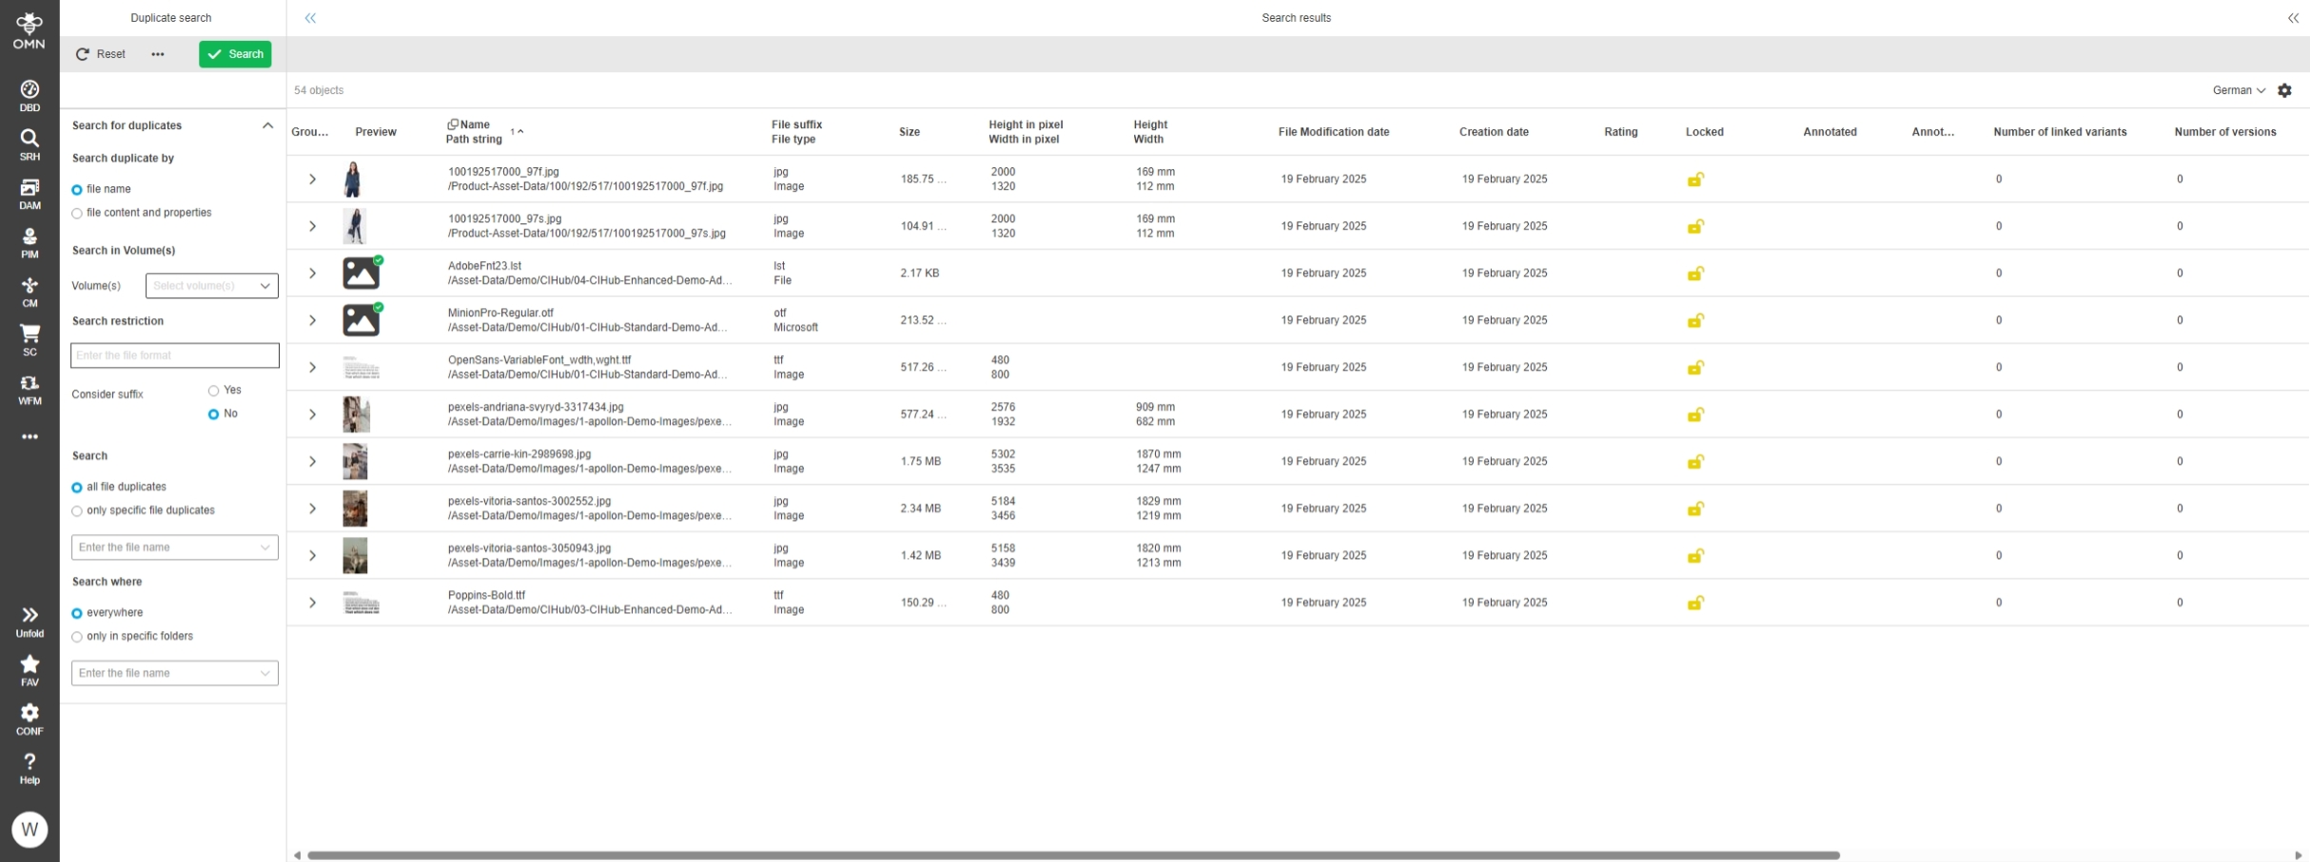Select 'everywhere' search location
The height and width of the screenshot is (862, 2310).
[x=77, y=613]
